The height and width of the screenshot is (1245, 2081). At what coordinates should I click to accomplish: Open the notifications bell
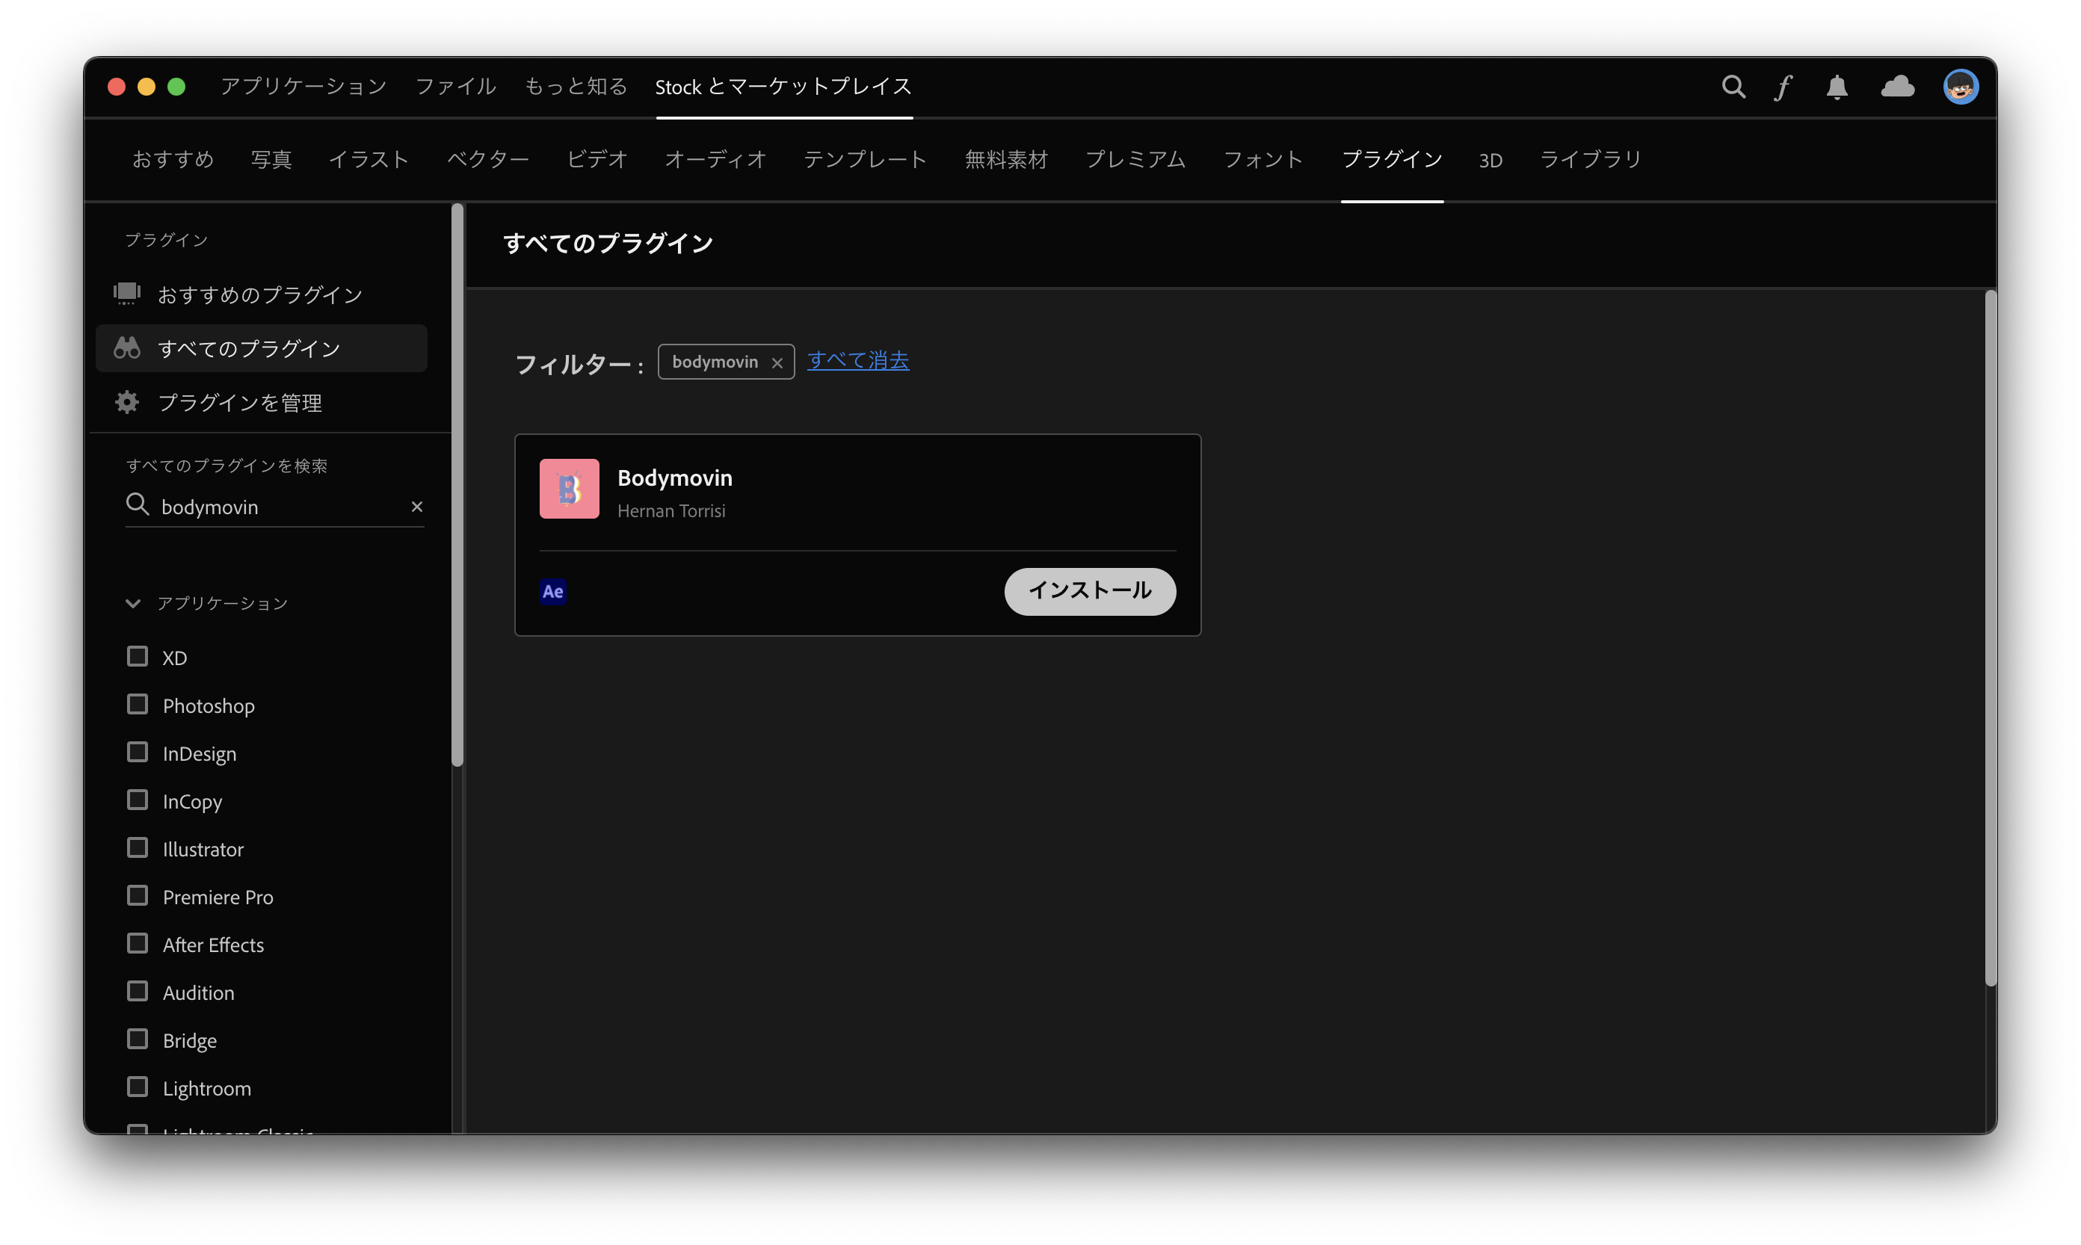coord(1837,87)
